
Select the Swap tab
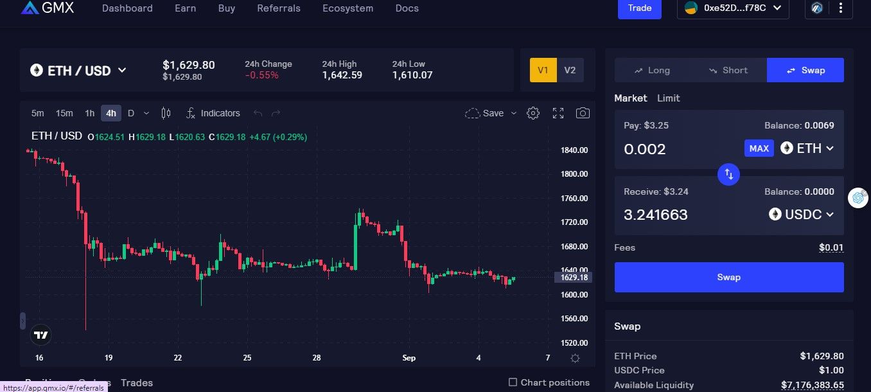coord(805,70)
